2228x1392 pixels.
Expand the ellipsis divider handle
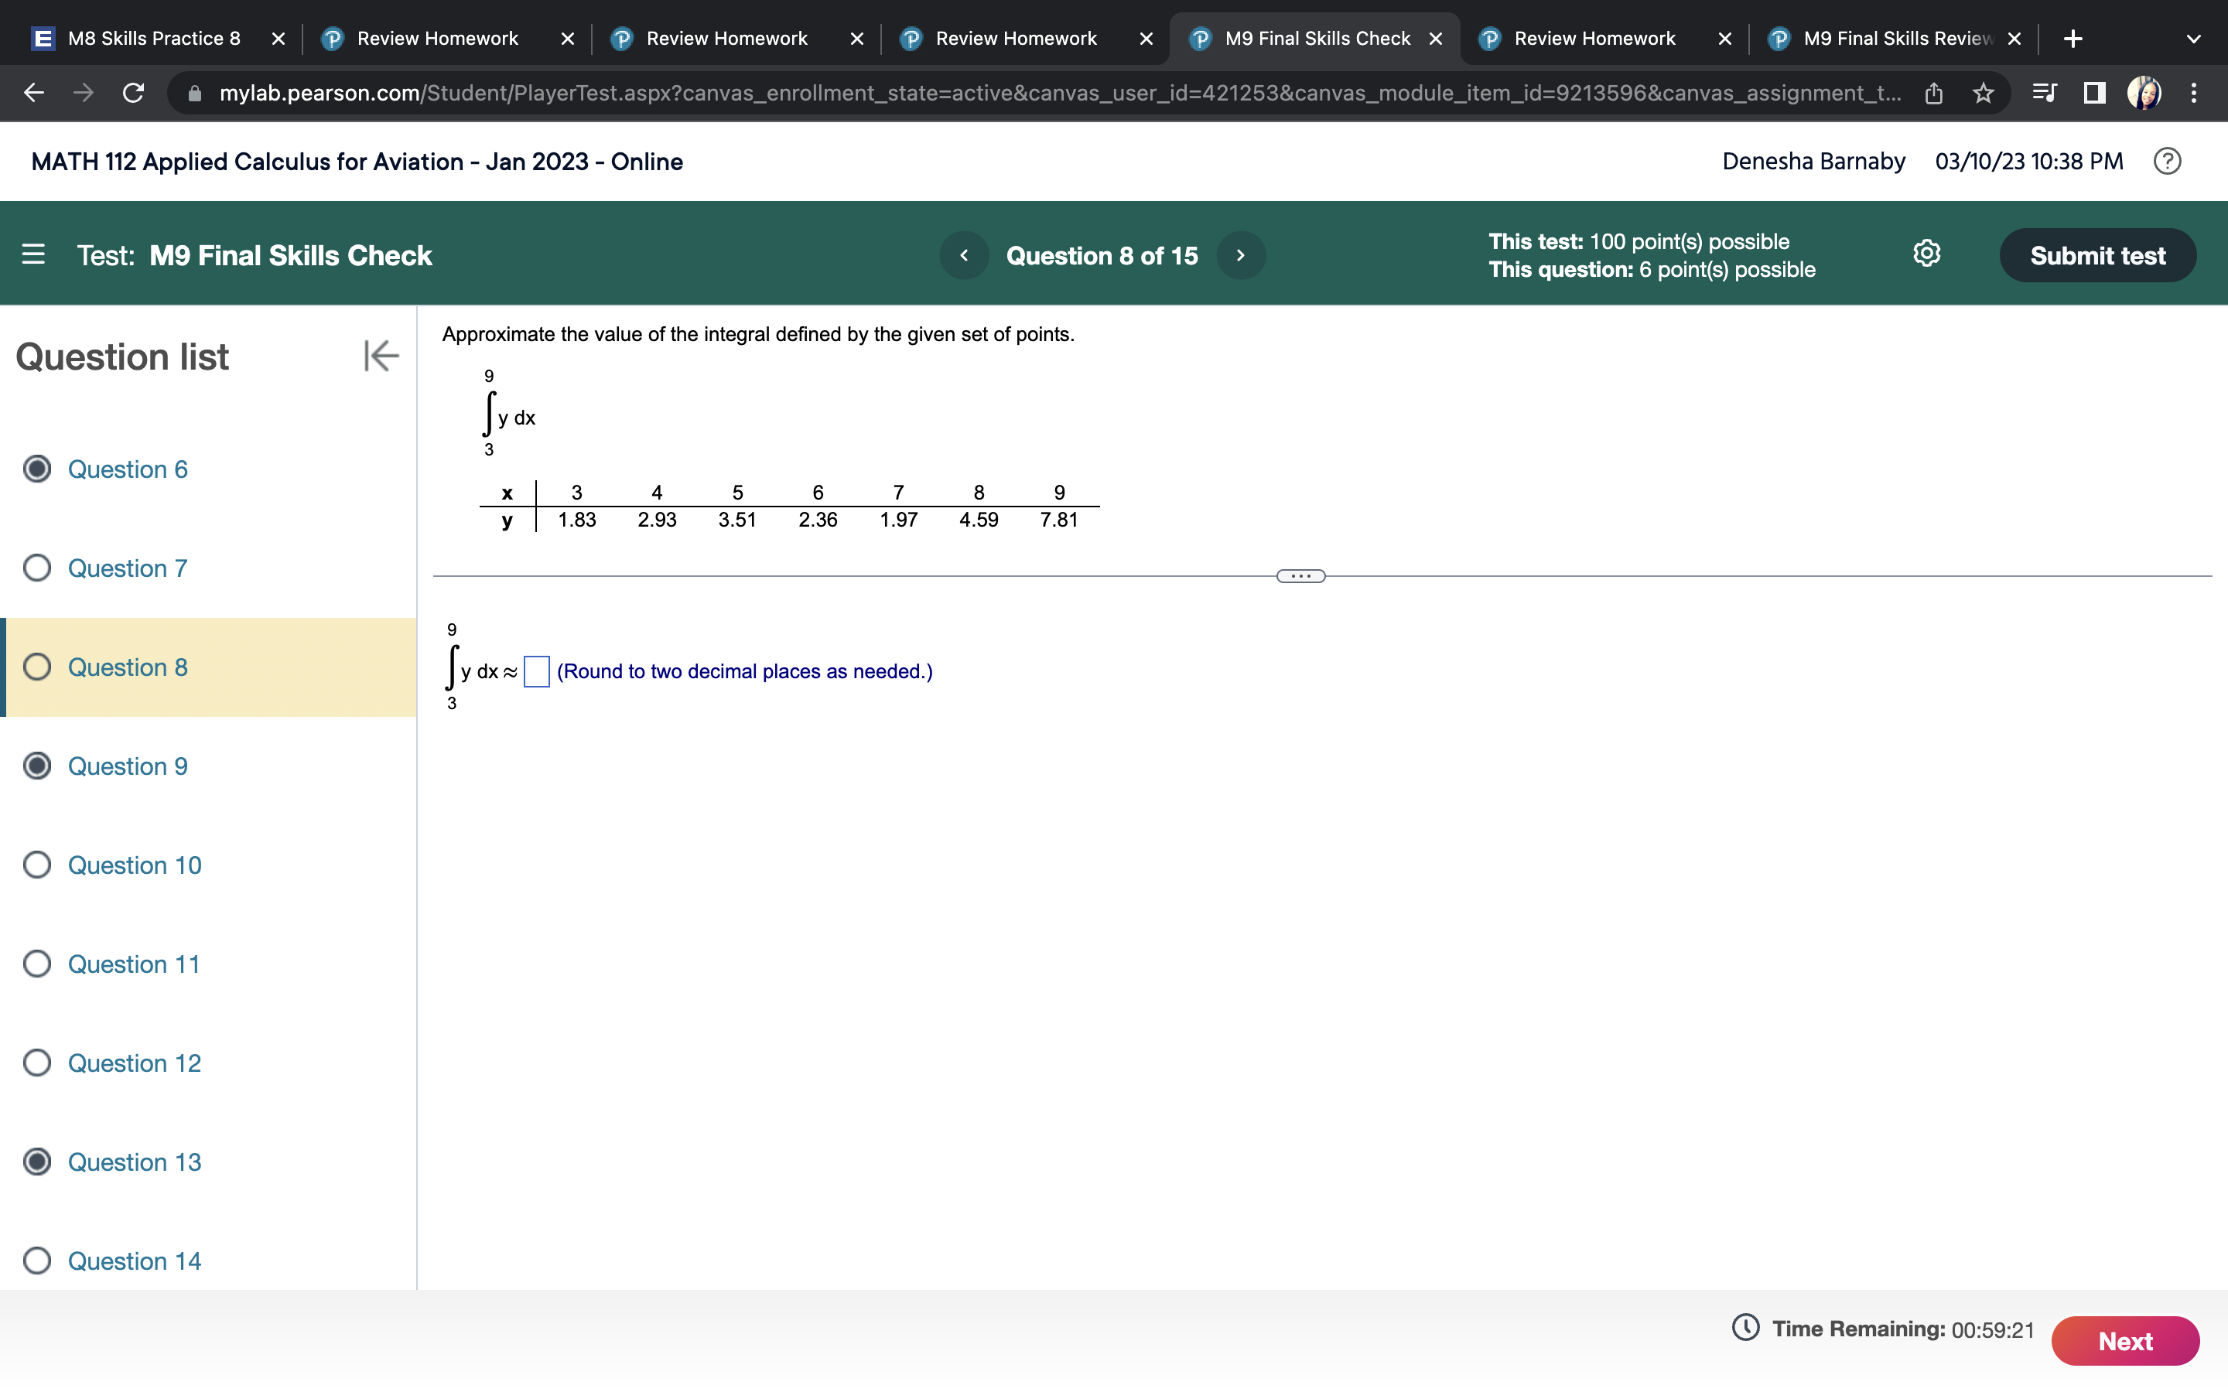(x=1300, y=576)
